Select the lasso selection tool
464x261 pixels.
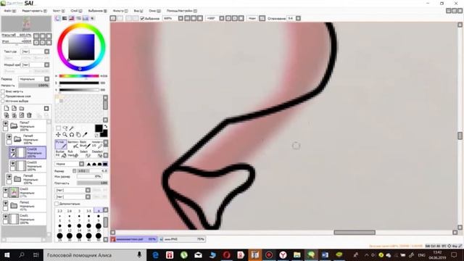click(65, 128)
